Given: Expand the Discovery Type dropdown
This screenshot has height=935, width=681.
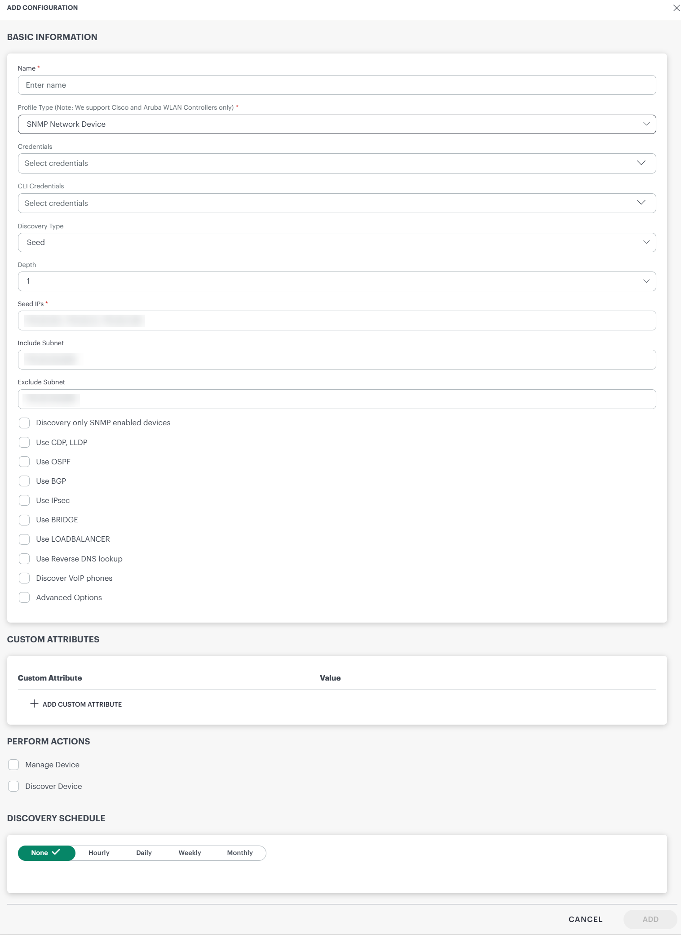Looking at the screenshot, I should pos(336,242).
